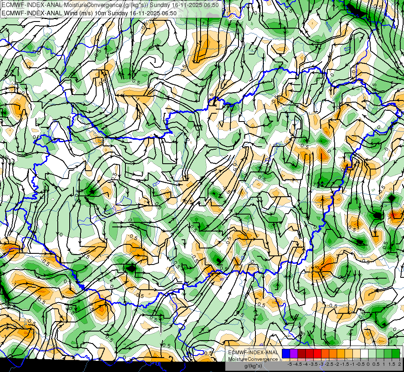
Task: Choose the dark maroon legend swatch
Action: [302, 353]
